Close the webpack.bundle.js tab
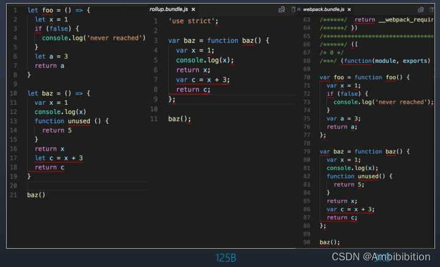This screenshot has width=440, height=267. click(x=349, y=10)
